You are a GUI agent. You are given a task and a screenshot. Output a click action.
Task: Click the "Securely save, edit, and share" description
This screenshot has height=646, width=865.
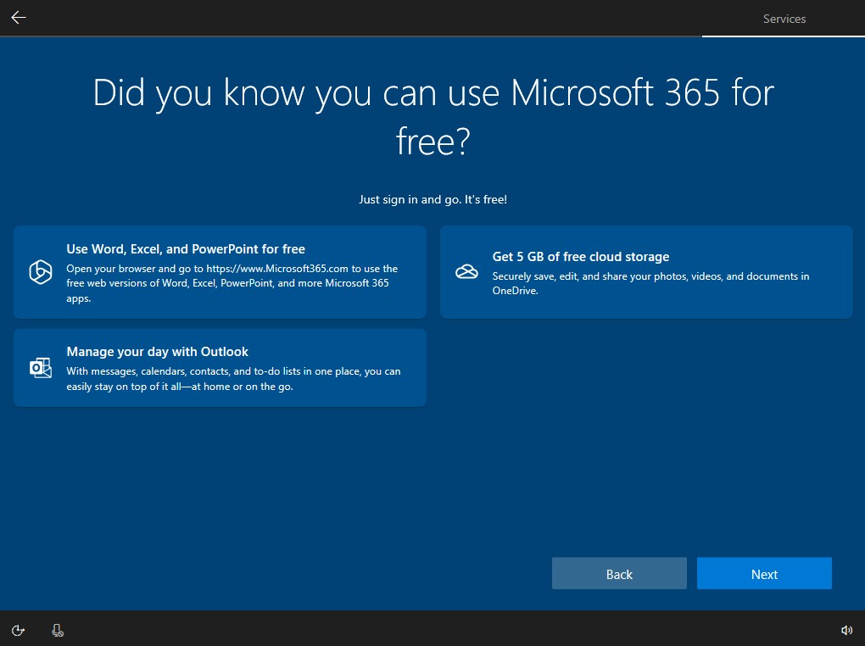(650, 283)
